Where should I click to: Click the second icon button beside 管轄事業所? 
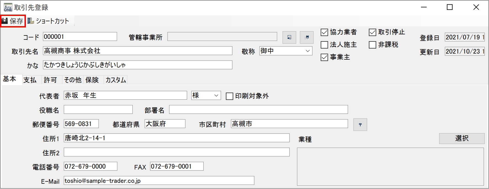click(x=307, y=37)
